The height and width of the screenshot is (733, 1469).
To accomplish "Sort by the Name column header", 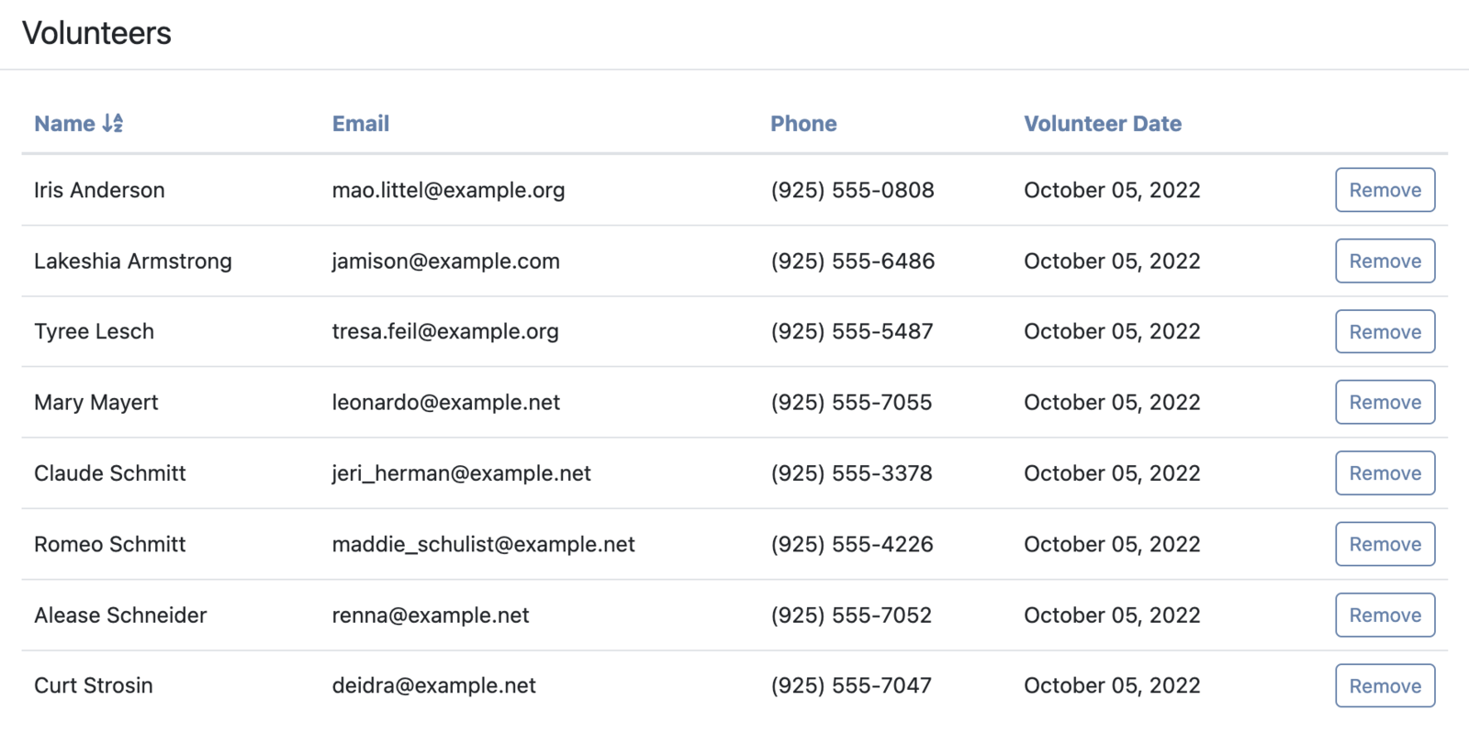I will (78, 123).
